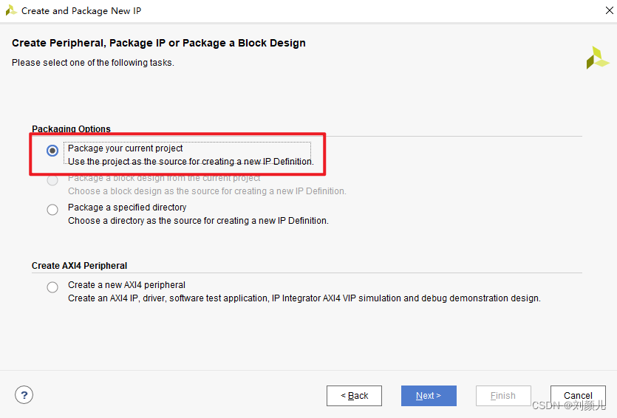Cancel the IP packaging wizard
The height and width of the screenshot is (418, 617).
578,396
